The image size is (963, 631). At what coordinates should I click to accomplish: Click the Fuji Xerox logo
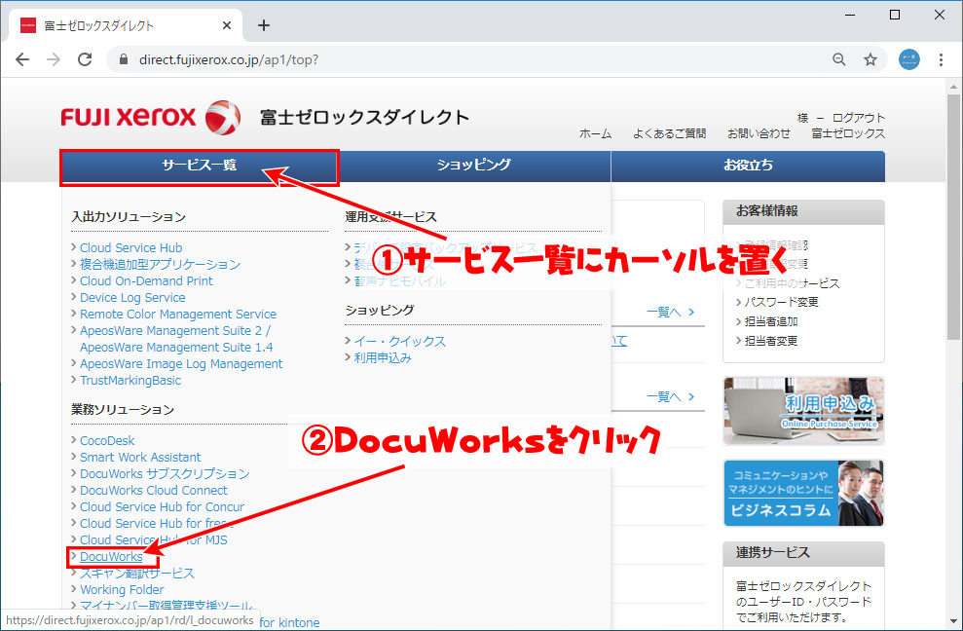pos(151,117)
